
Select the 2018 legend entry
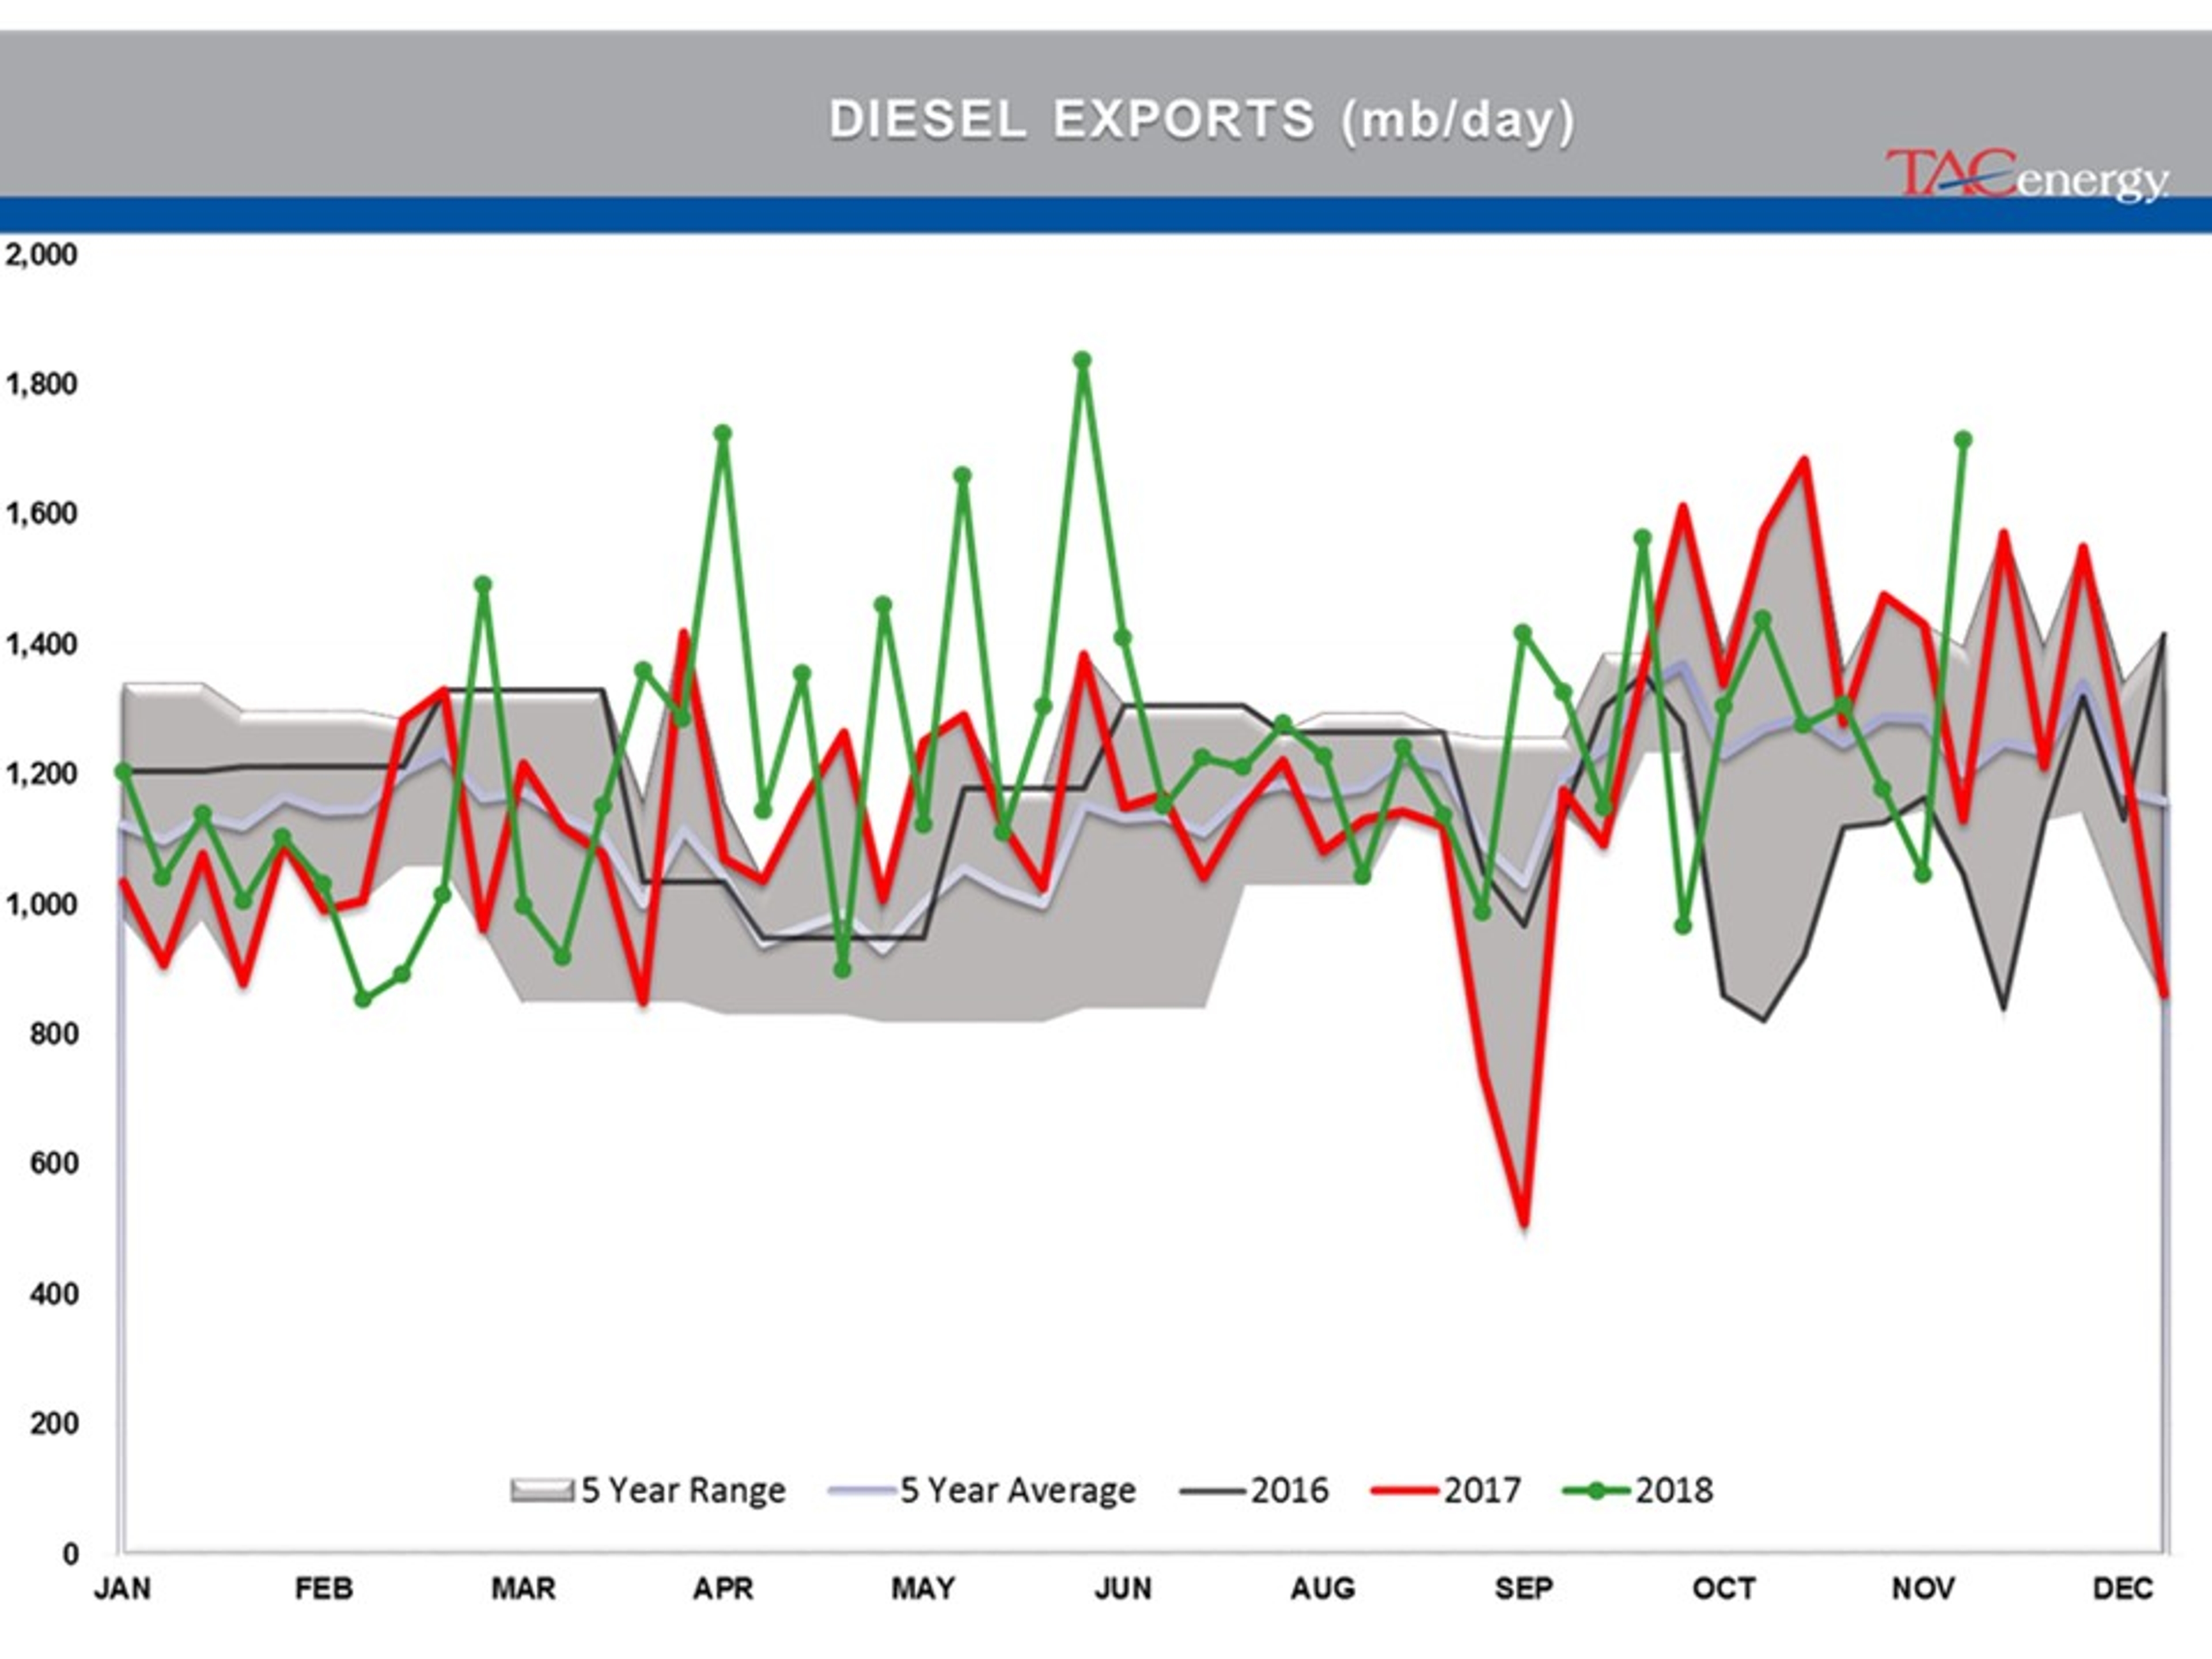pos(1638,1490)
